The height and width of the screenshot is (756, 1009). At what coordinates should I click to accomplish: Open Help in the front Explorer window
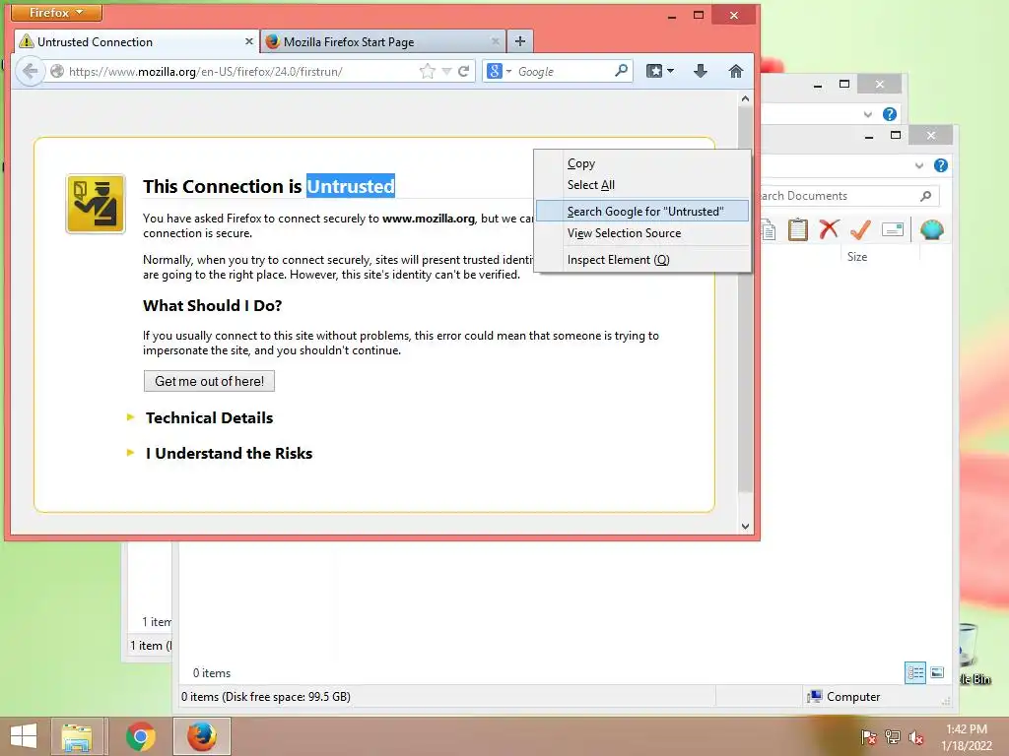(941, 165)
